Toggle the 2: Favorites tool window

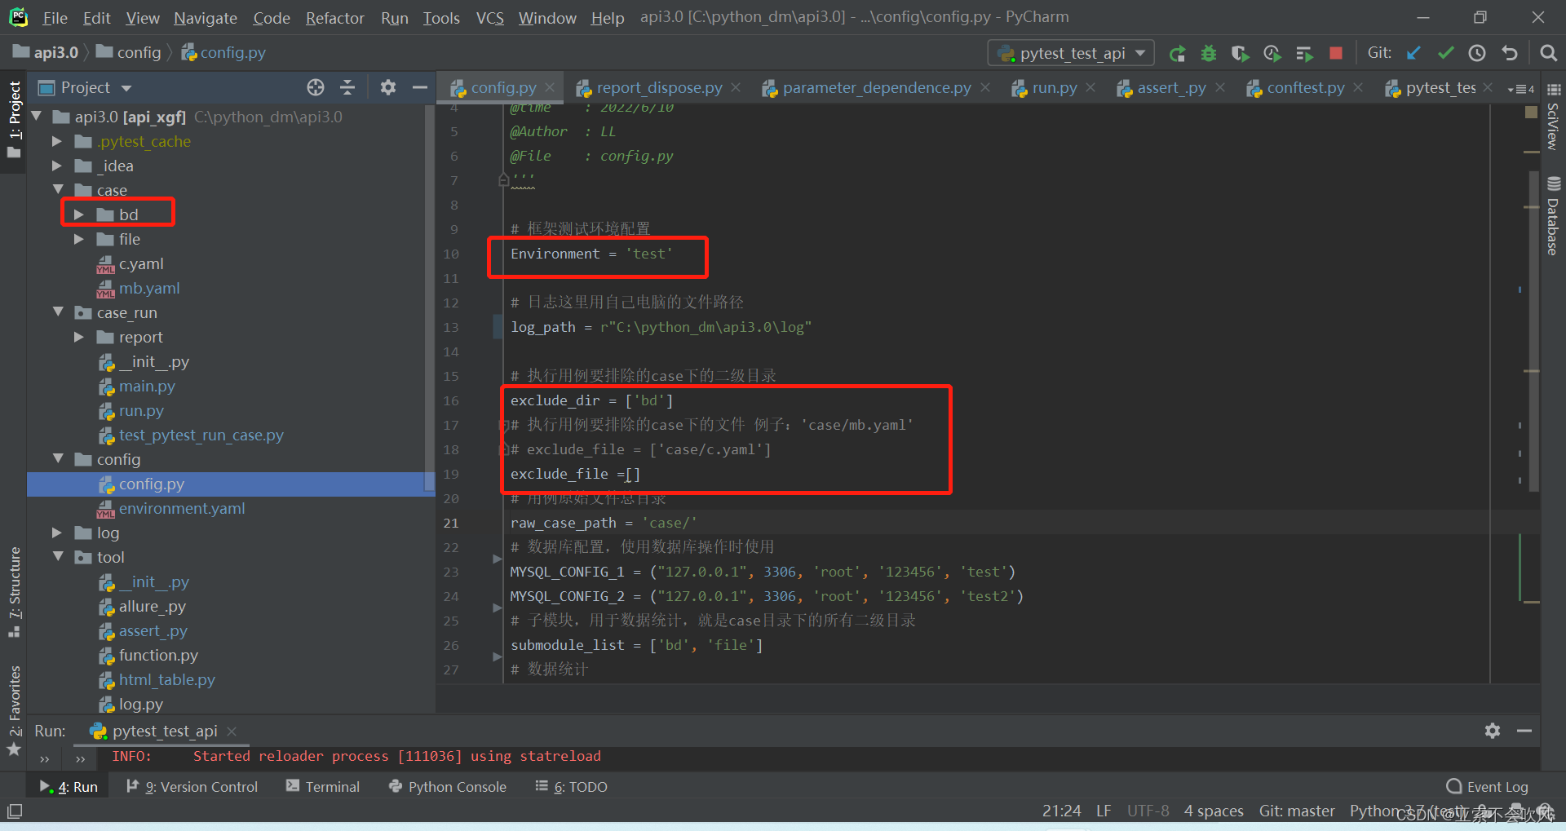pyautogui.click(x=14, y=709)
